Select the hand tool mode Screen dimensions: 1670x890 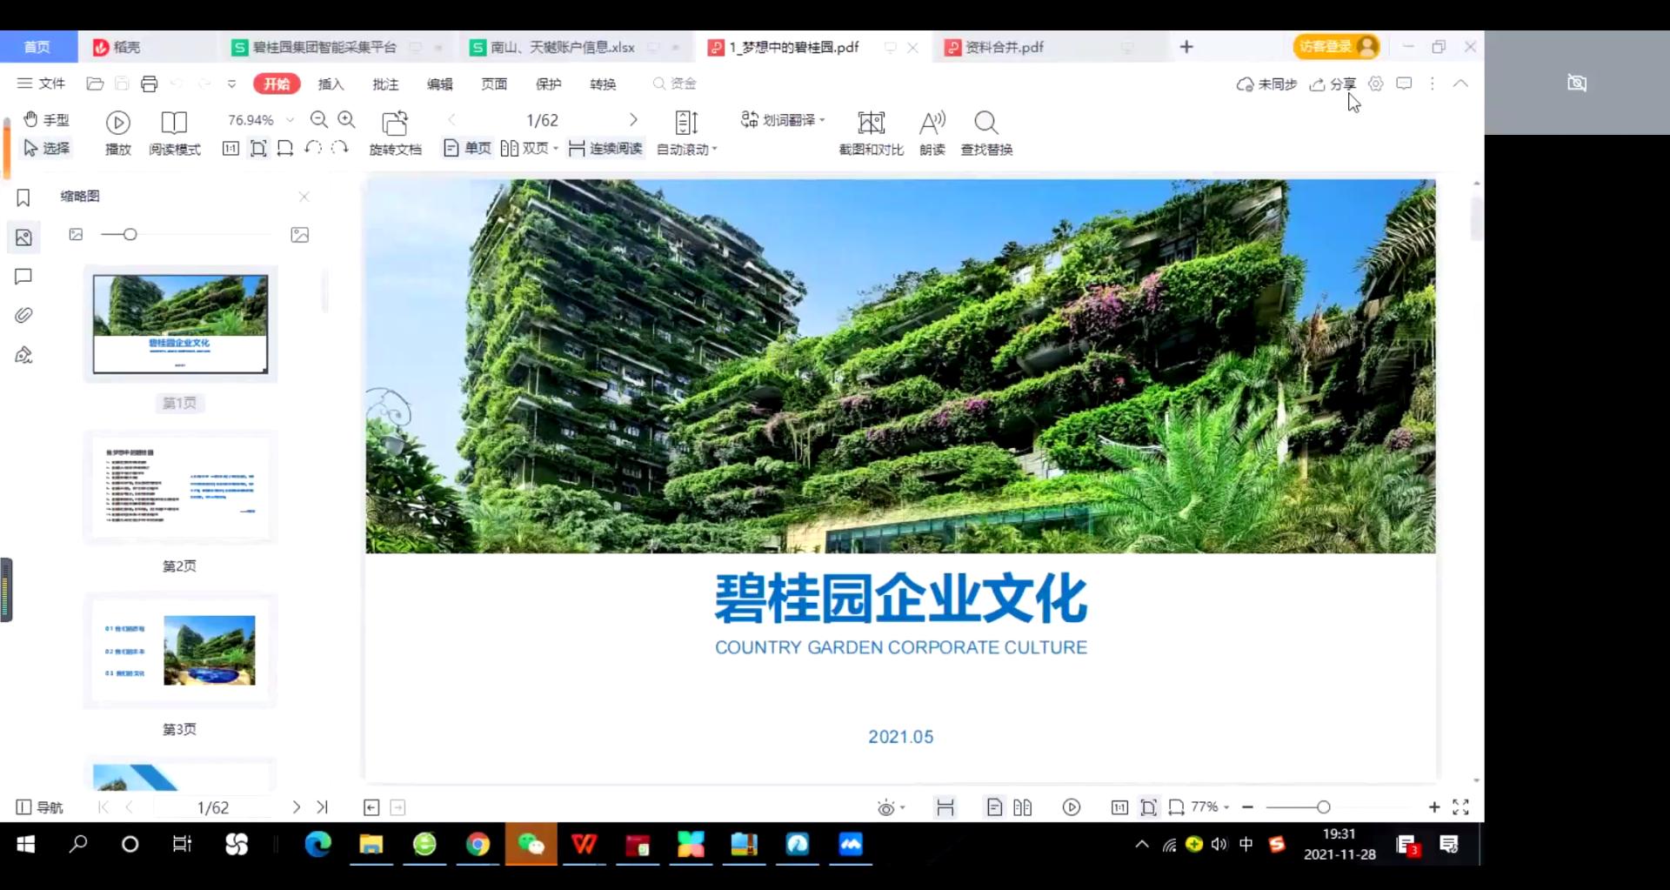[x=47, y=120]
